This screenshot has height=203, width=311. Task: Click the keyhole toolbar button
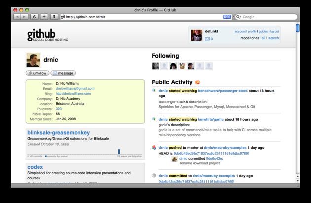click(54, 17)
